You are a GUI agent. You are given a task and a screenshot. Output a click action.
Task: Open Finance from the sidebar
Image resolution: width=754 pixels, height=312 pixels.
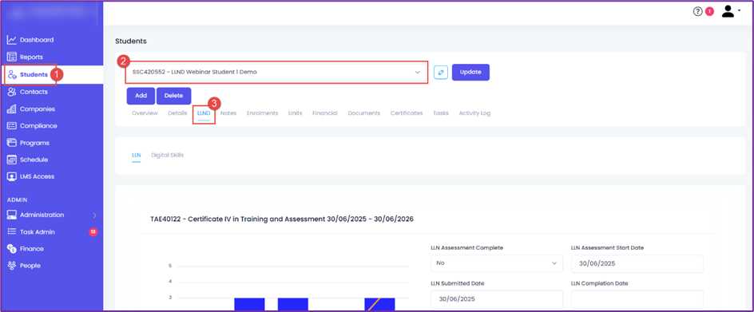(32, 248)
